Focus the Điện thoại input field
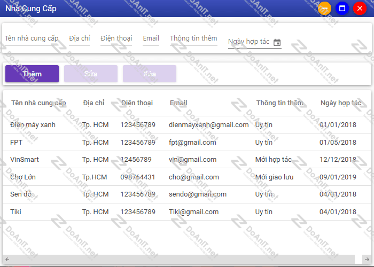 [116, 38]
